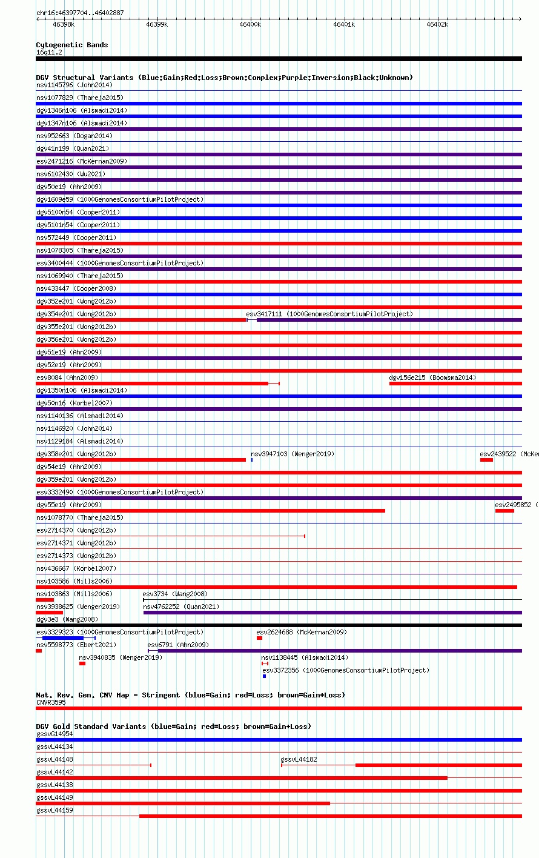Image resolution: width=539 pixels, height=858 pixels.
Task: Open variant esv3417111 label
Action: pos(329,314)
